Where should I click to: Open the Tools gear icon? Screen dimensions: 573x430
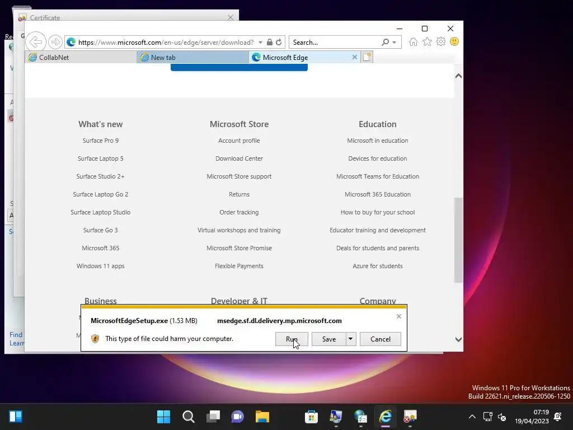[x=441, y=41]
